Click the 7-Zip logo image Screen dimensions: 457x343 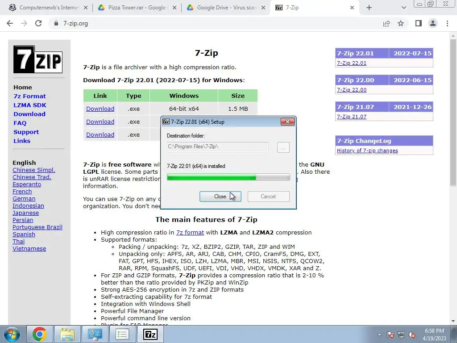[38, 59]
